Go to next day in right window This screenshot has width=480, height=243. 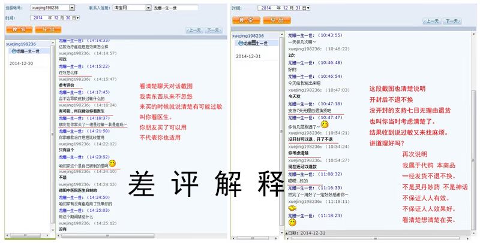pyautogui.click(x=451, y=21)
